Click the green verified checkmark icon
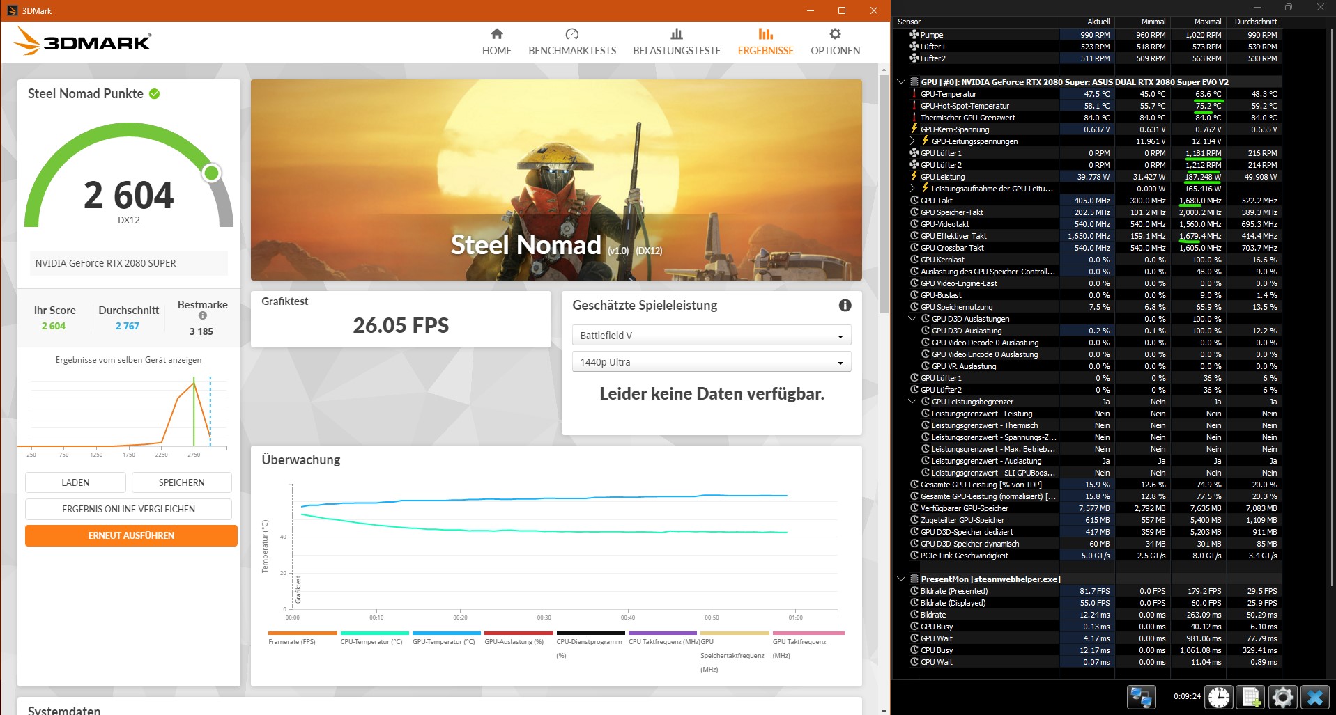This screenshot has height=715, width=1336. (155, 94)
